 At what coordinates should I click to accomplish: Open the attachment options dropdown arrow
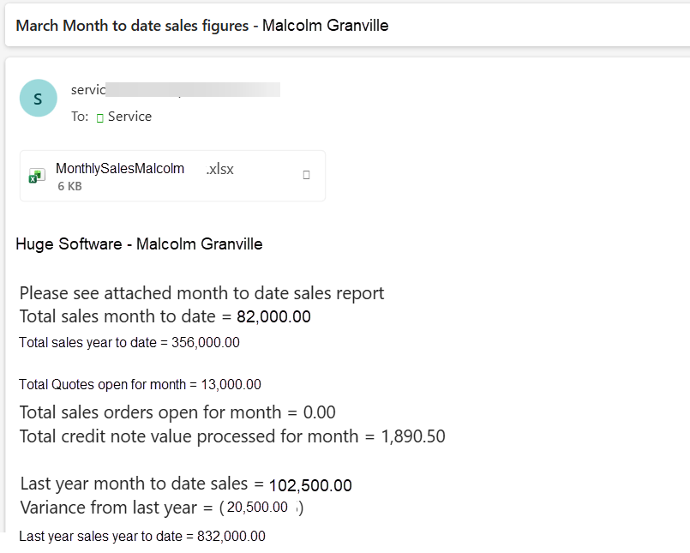point(306,175)
